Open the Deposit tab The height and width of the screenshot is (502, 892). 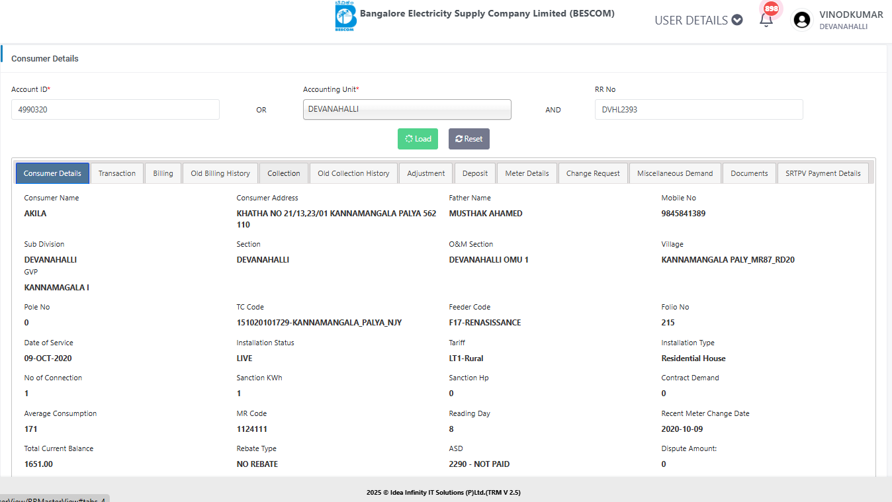[475, 173]
